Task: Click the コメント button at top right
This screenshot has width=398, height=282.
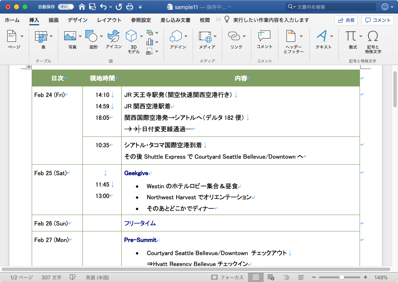Action: (378, 20)
